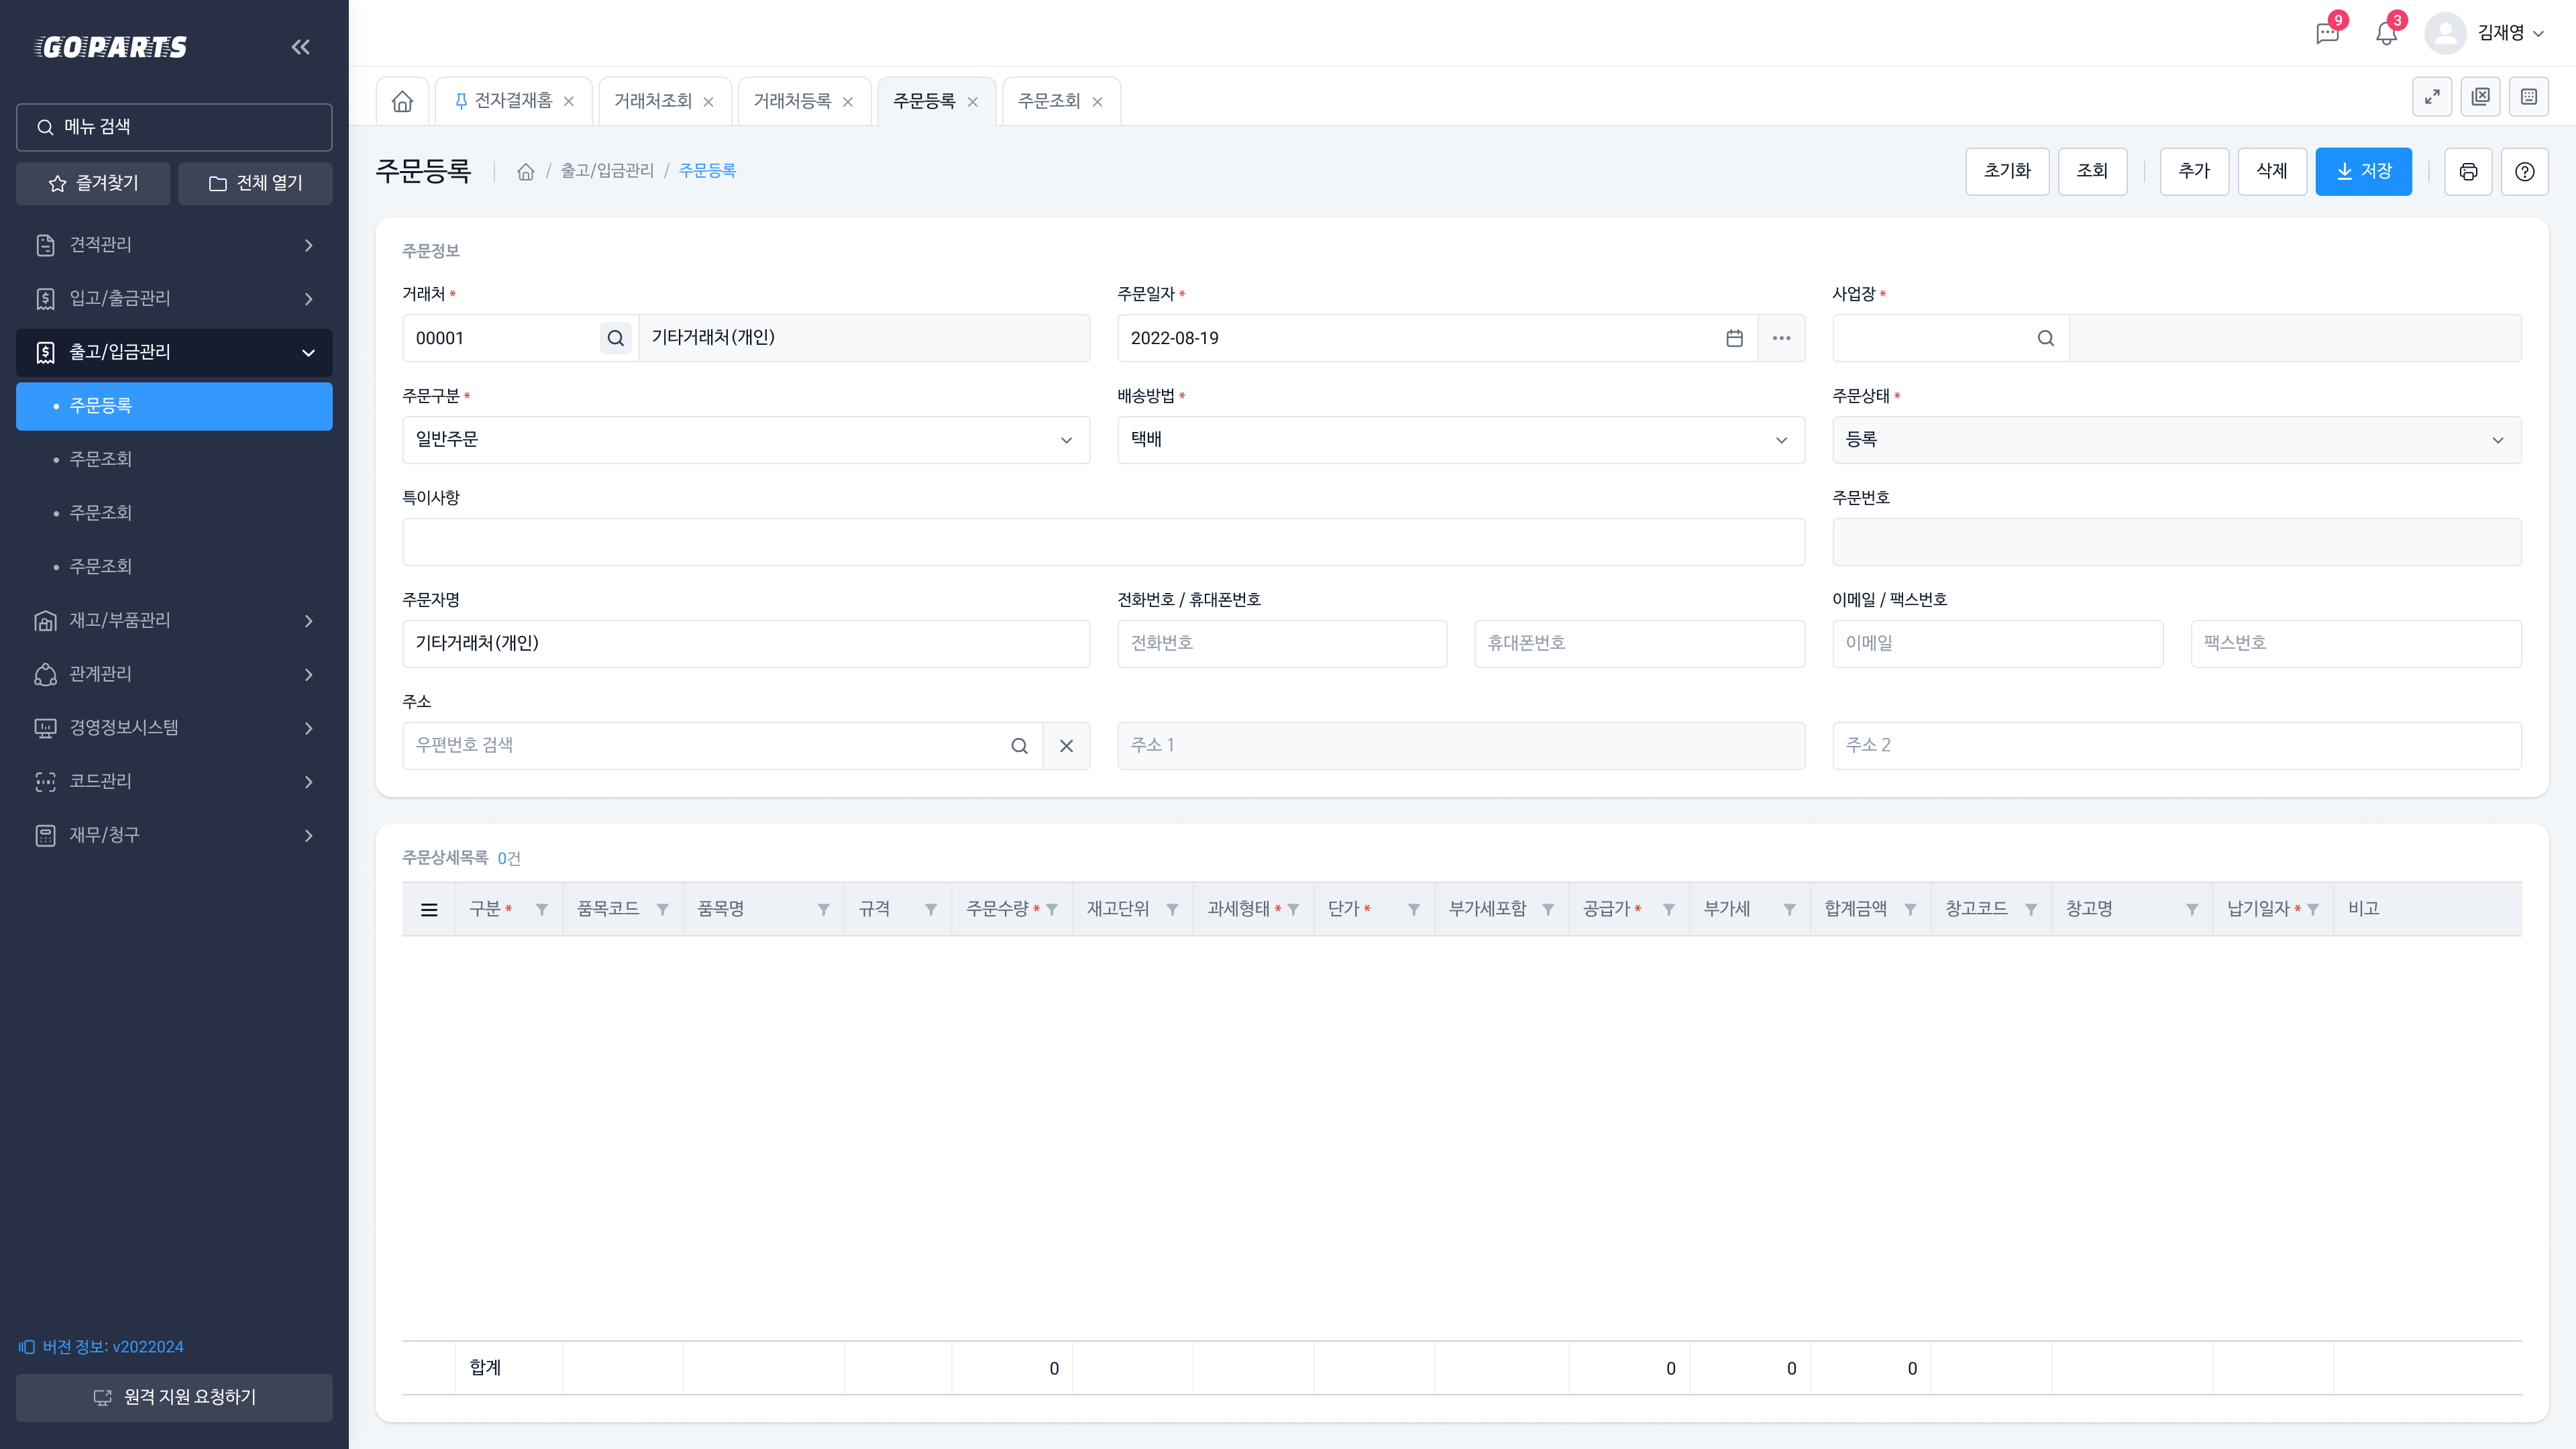Click the 사업장 search magnifier icon

tap(2045, 339)
